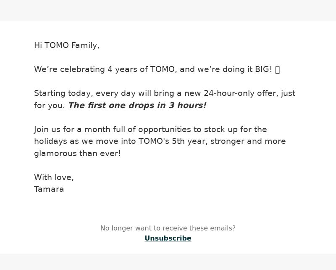The width and height of the screenshot is (336, 270).
Task: Click the 'stock up for the' phrase
Action: pos(236,130)
